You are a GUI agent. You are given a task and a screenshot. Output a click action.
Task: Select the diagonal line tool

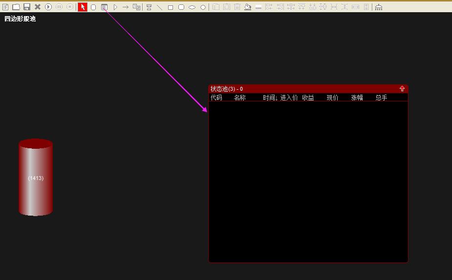159,7
